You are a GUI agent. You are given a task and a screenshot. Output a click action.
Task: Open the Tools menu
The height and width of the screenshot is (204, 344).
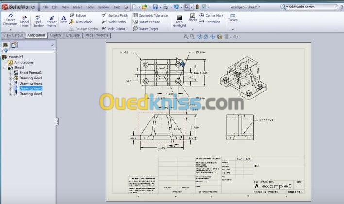[x=90, y=7]
